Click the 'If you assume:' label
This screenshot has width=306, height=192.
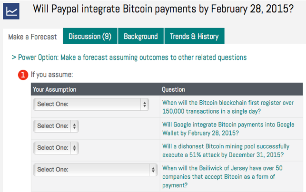(52, 75)
